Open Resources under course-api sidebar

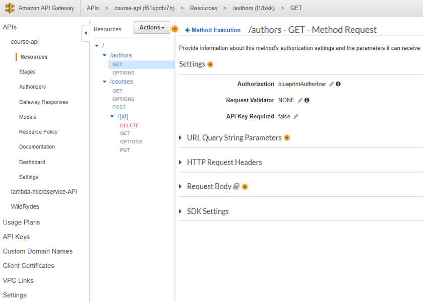pyautogui.click(x=34, y=57)
